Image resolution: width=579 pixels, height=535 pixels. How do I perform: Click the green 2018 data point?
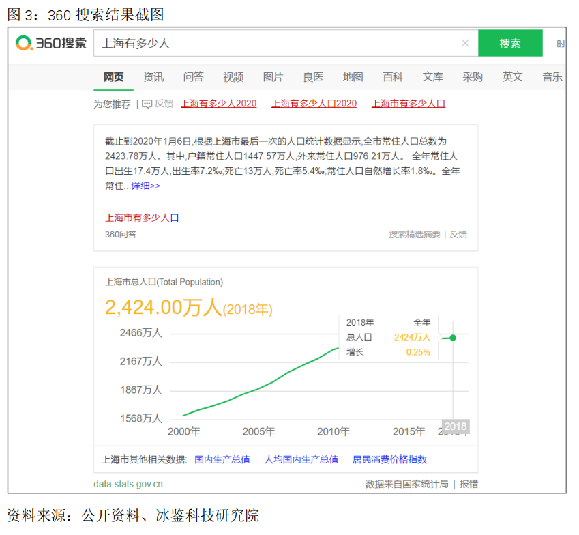[x=453, y=338]
